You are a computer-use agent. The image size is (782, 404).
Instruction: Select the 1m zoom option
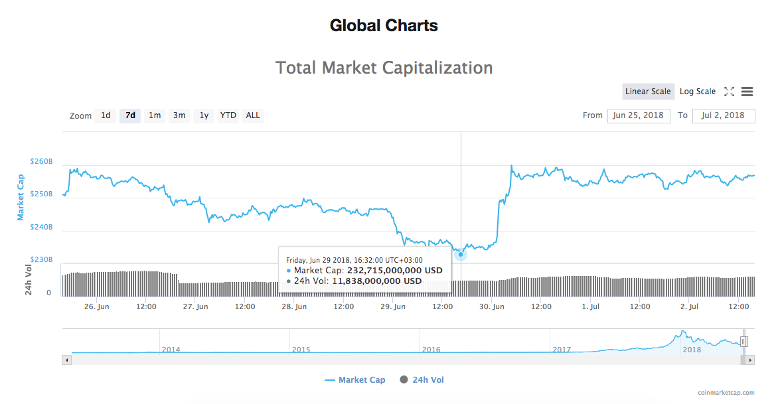[155, 115]
